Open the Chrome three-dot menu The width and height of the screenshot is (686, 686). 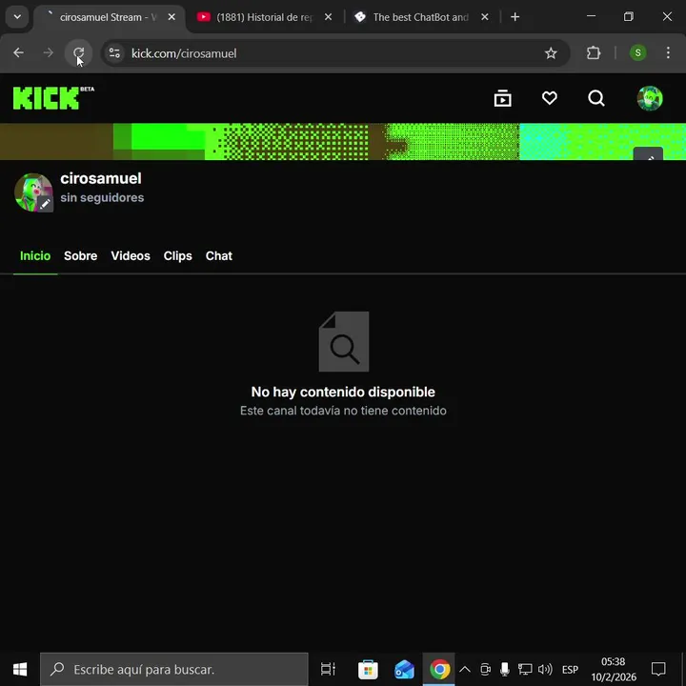tap(668, 53)
